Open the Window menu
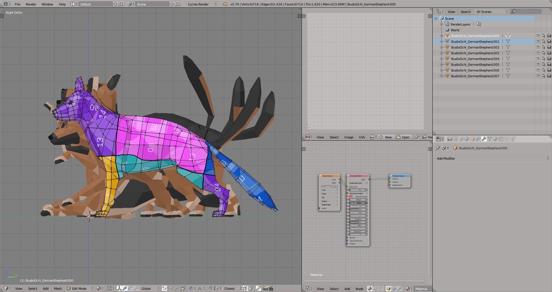552x292 pixels. [x=47, y=4]
